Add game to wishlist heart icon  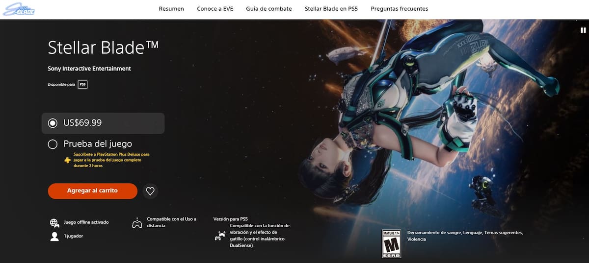[150, 191]
